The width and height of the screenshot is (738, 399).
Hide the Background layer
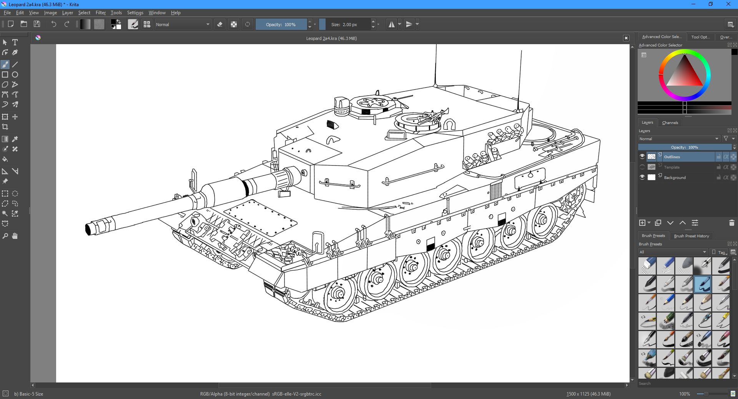click(642, 177)
